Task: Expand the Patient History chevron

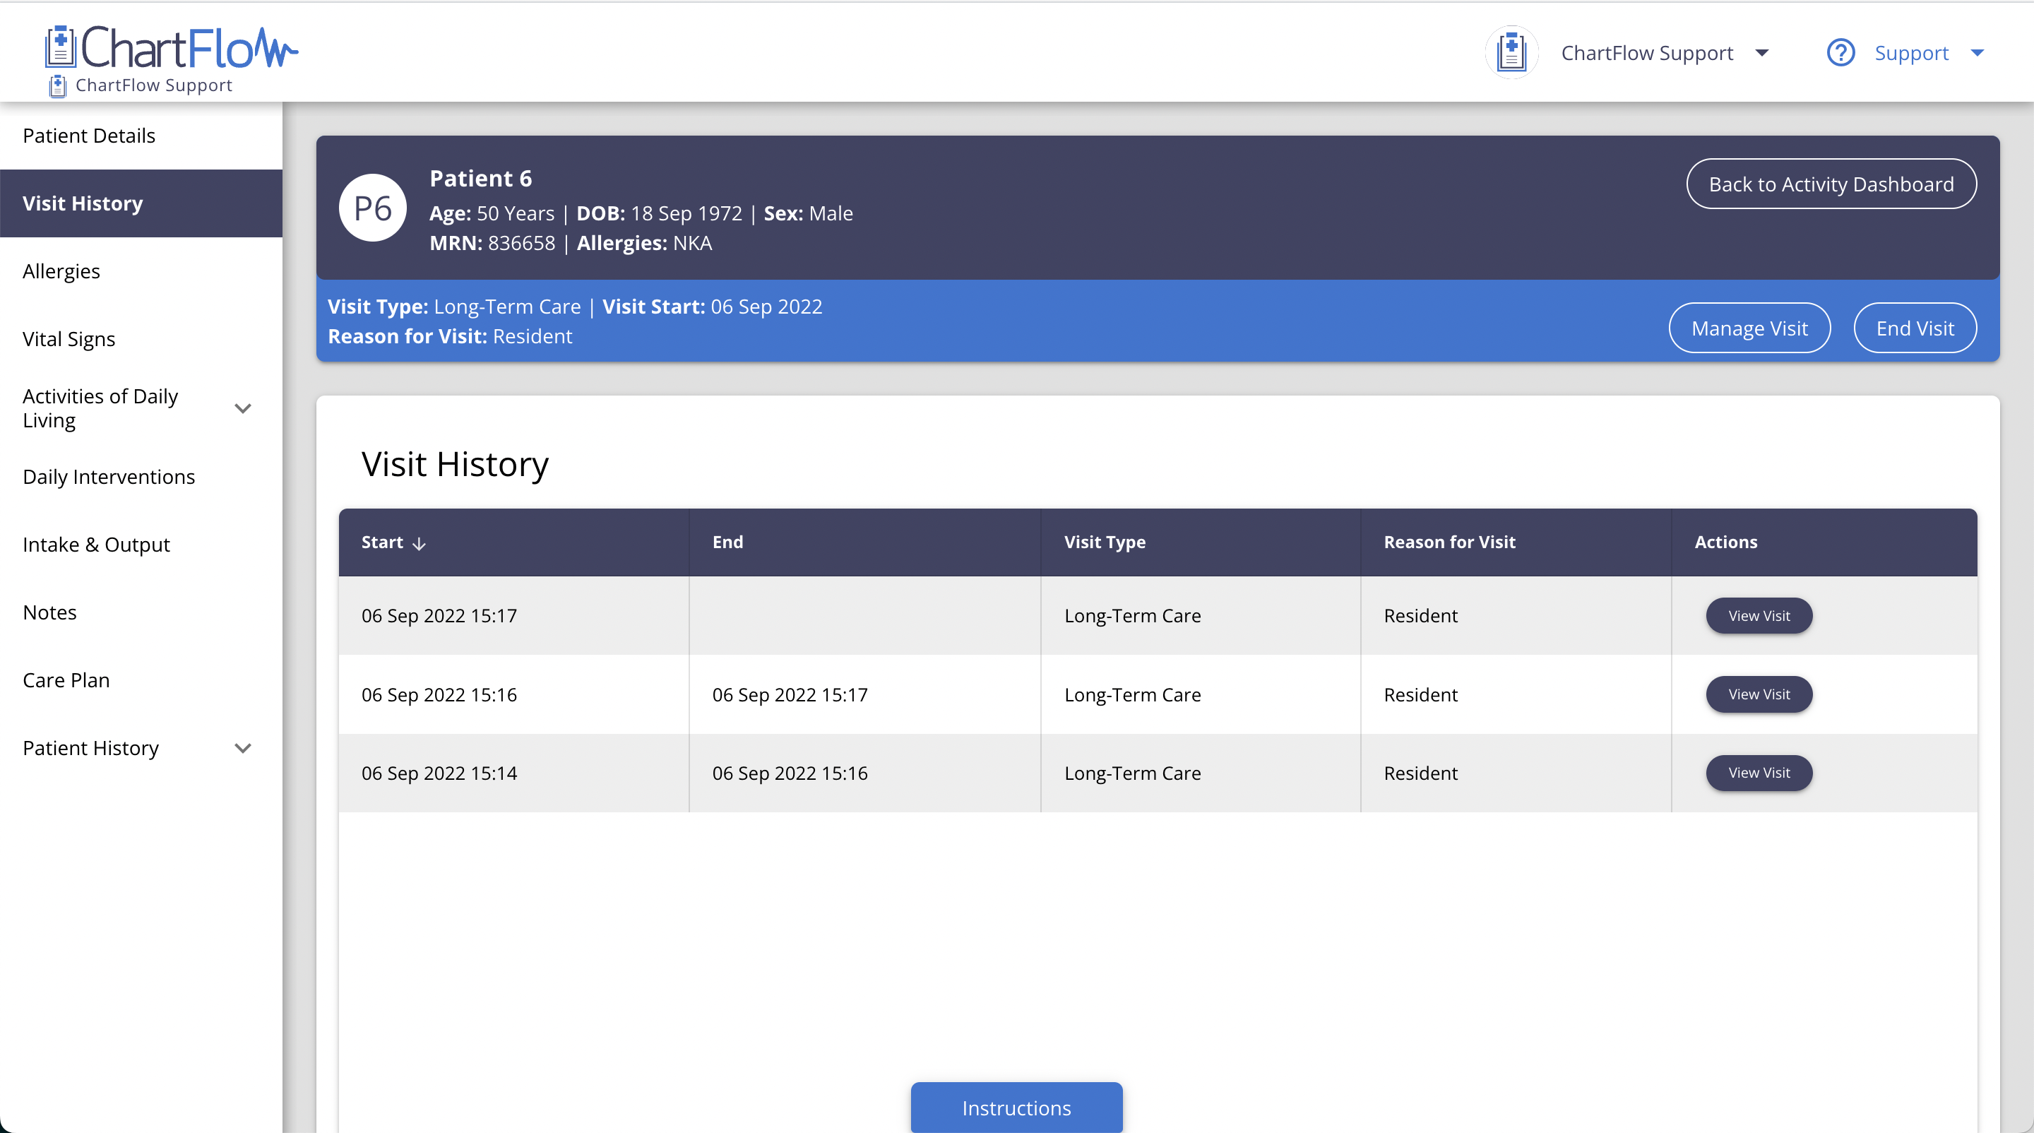Action: coord(242,748)
